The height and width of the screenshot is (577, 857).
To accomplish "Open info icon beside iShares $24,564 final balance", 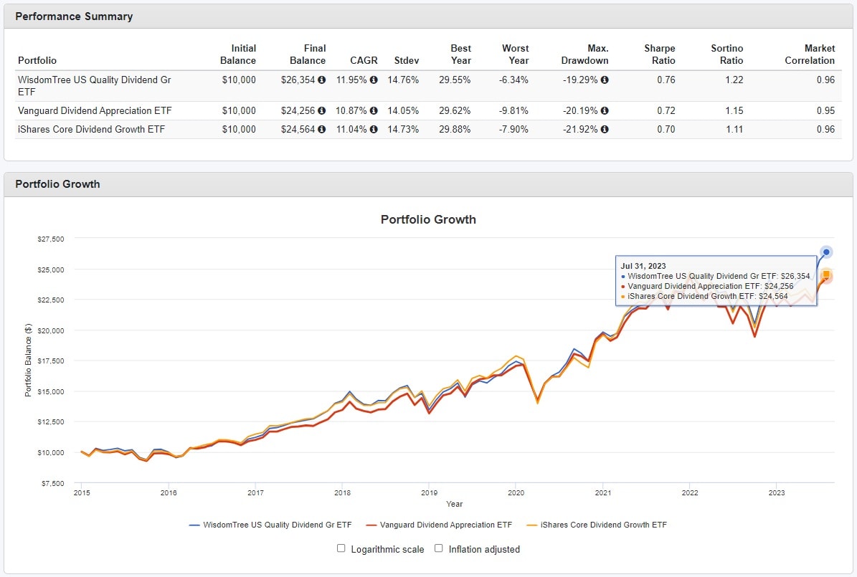I will pyautogui.click(x=322, y=130).
